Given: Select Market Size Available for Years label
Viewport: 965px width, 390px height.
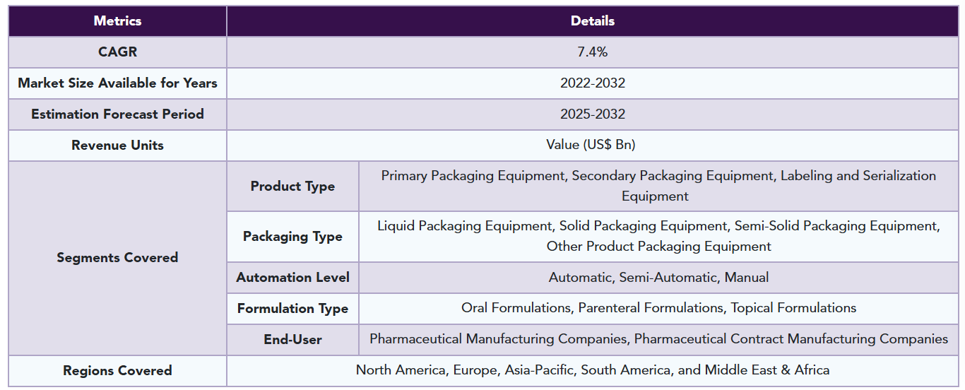Looking at the screenshot, I should click(x=117, y=83).
